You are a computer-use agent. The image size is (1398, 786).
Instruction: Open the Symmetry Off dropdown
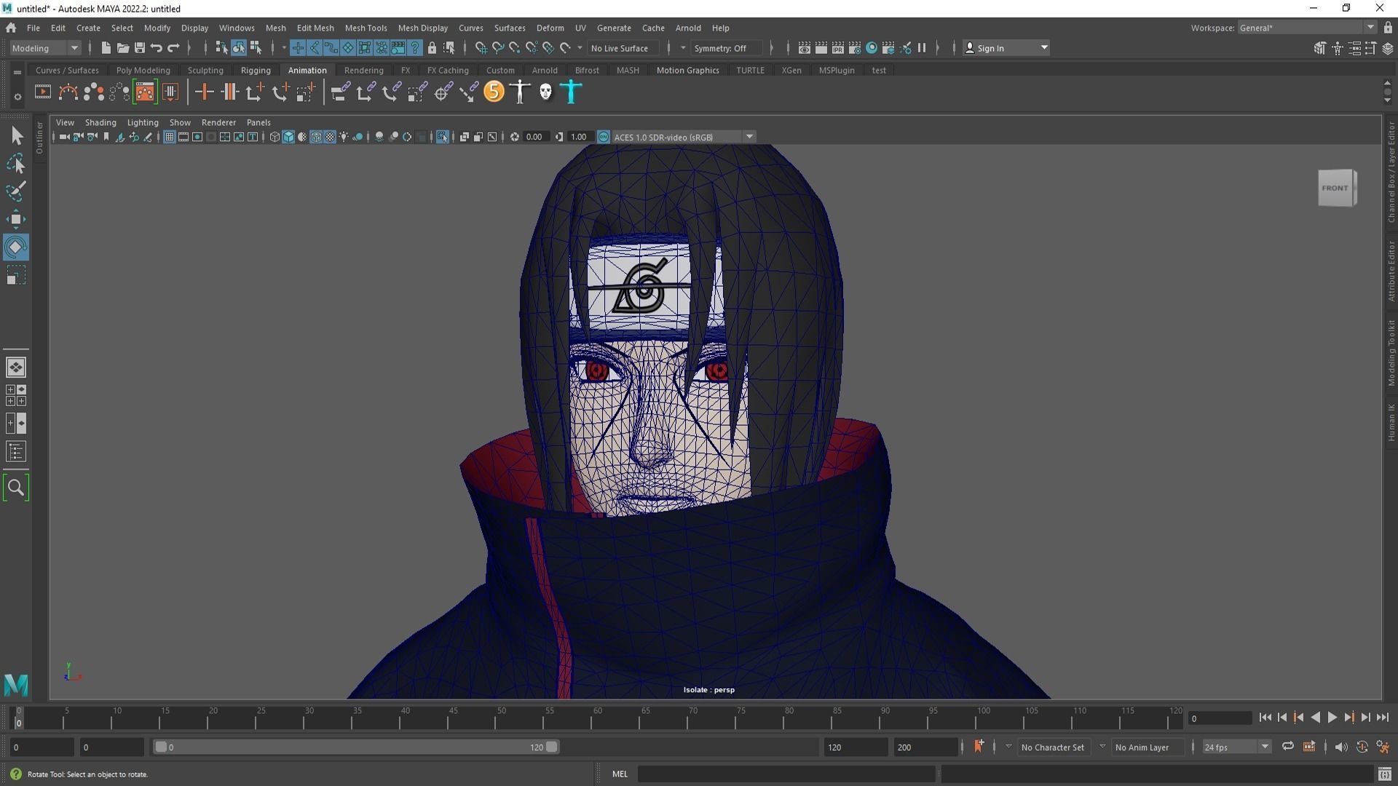click(726, 48)
